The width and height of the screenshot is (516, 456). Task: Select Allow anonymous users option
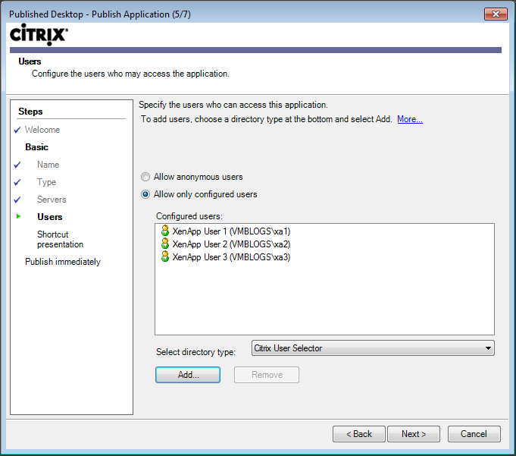coord(145,178)
